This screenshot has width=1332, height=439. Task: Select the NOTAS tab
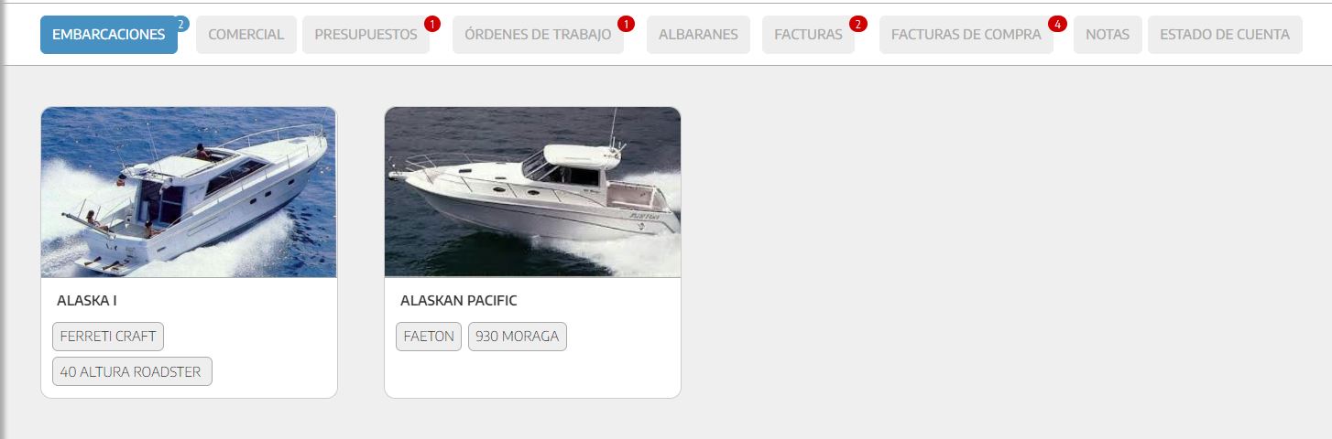click(x=1108, y=35)
